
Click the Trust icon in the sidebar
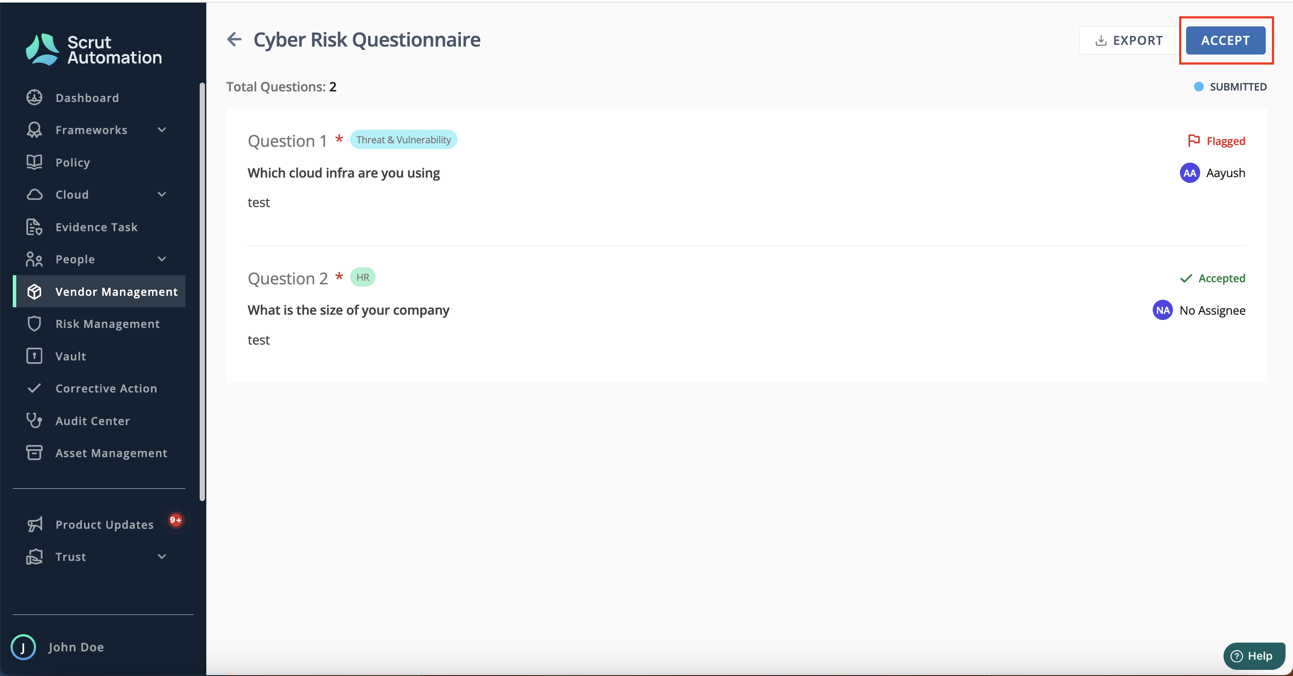click(34, 556)
